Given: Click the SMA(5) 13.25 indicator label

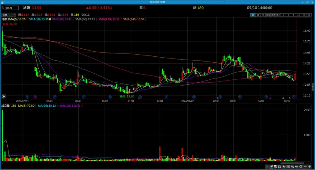Looking at the screenshot, I should click(x=17, y=19).
